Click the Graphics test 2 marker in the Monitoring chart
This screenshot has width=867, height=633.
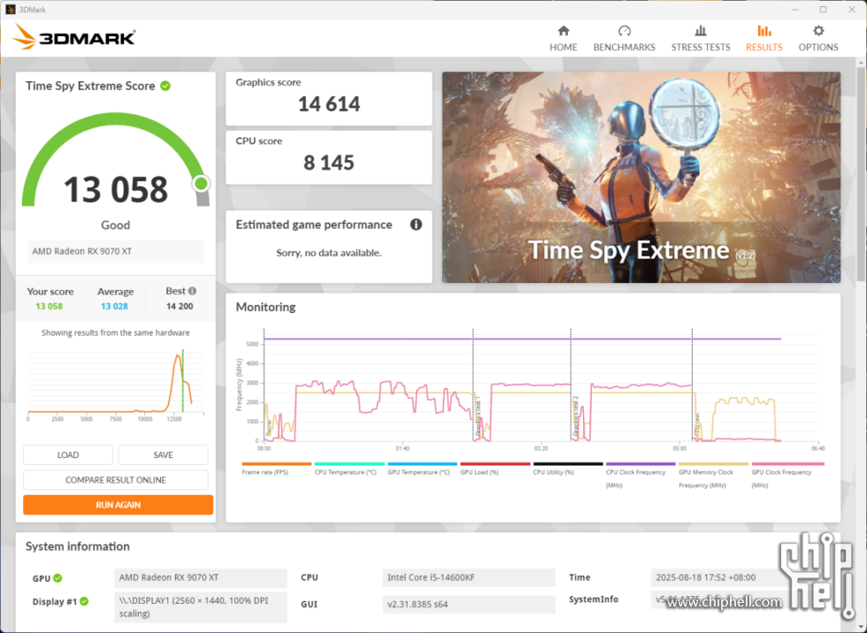click(576, 417)
